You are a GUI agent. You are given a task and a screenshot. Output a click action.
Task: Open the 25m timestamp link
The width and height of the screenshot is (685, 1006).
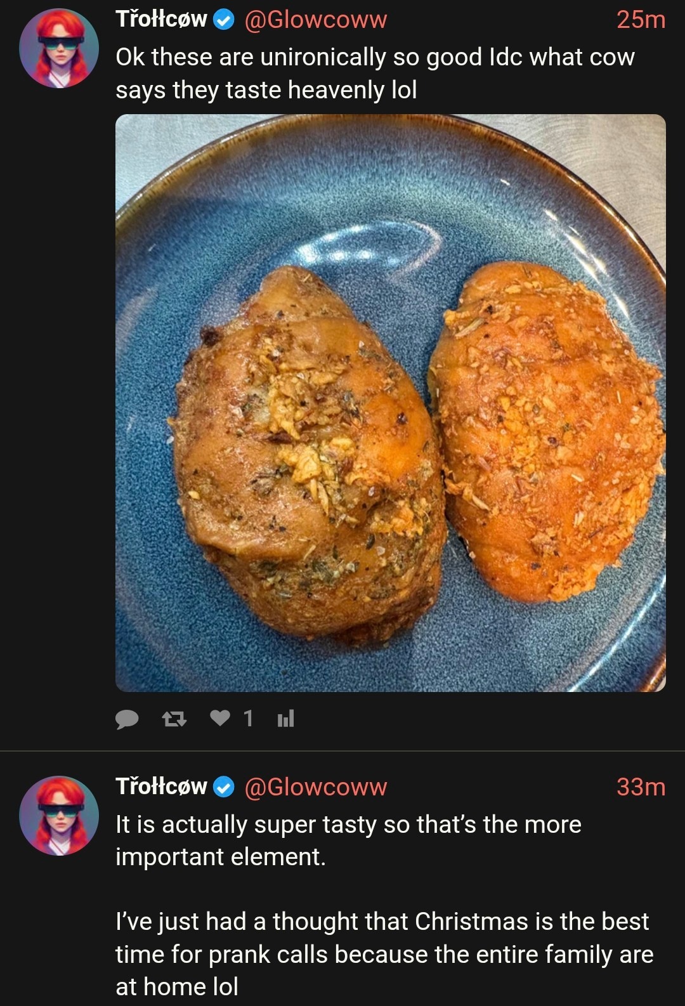[x=641, y=20]
